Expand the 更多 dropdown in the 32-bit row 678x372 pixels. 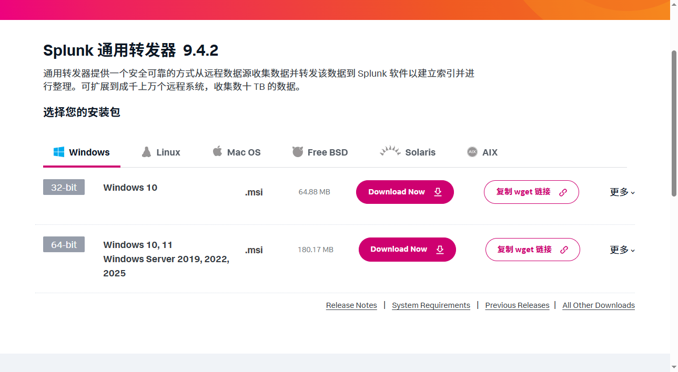[x=622, y=192]
